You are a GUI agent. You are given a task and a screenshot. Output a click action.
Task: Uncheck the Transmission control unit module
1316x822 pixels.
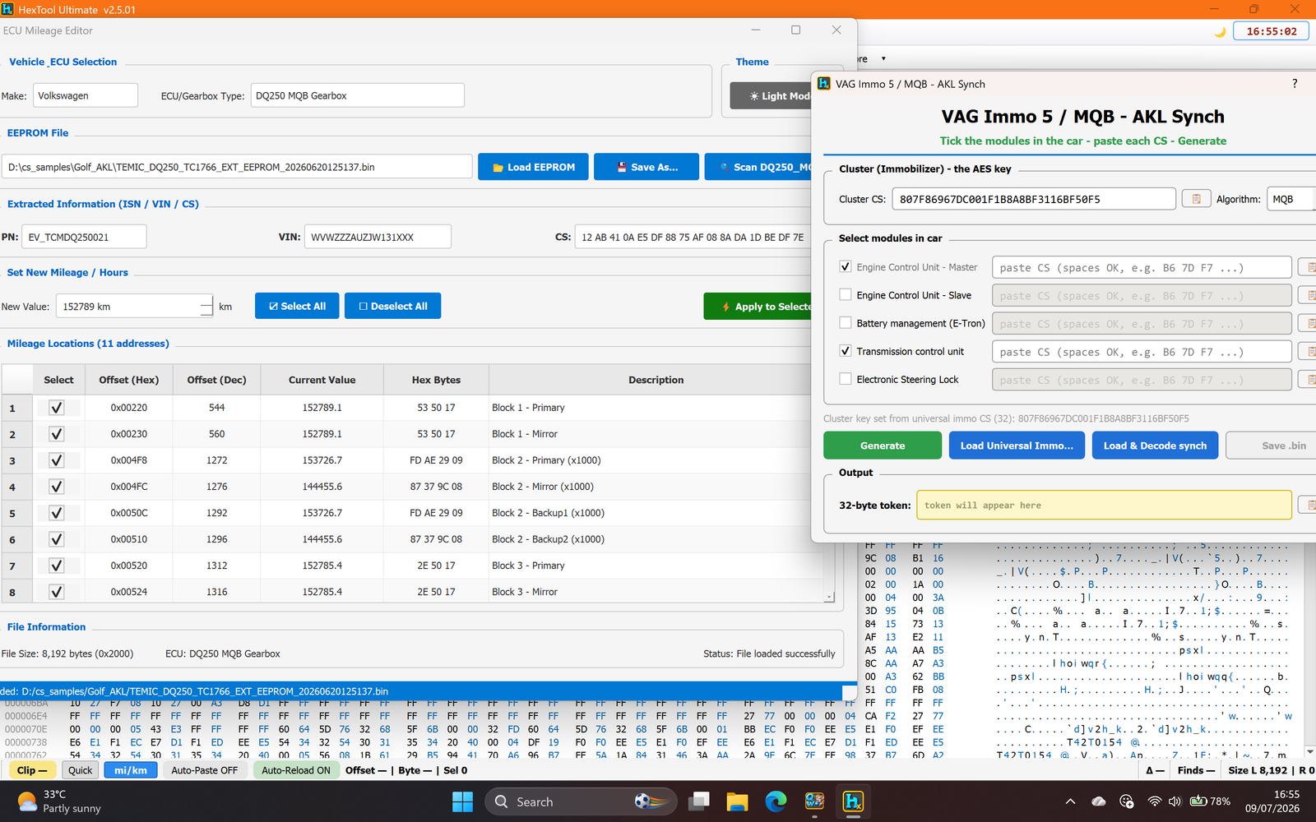[845, 351]
